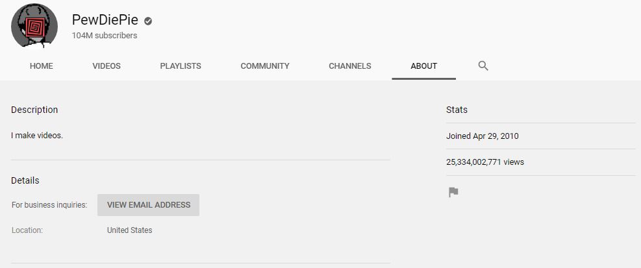Click the verified checkmark badge next to PewDiePie
Screen dimensions: 641x268
click(x=148, y=21)
